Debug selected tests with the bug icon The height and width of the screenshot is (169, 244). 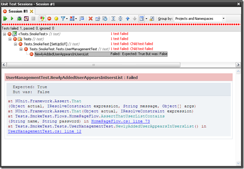(19, 19)
